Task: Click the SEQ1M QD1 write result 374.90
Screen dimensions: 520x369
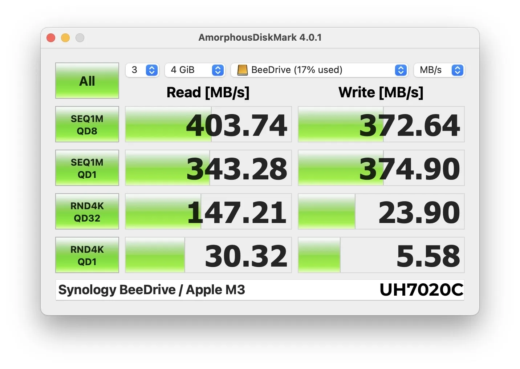Action: point(381,168)
